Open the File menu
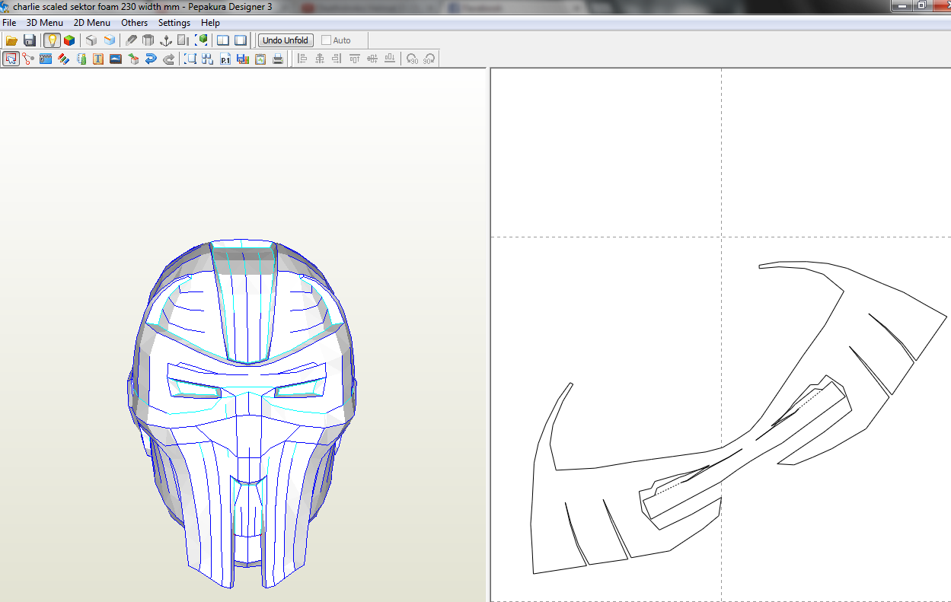The width and height of the screenshot is (951, 602). 9,23
